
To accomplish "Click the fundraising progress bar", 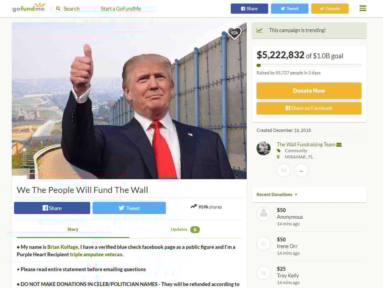I will [309, 65].
